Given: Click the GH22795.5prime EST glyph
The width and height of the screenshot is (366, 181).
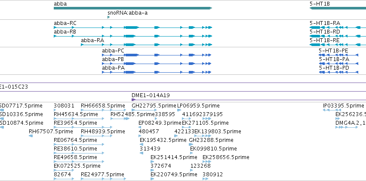Looking at the screenshot, I should pos(144,110).
